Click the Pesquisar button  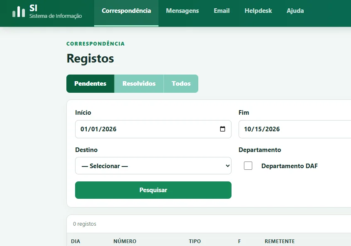click(153, 190)
